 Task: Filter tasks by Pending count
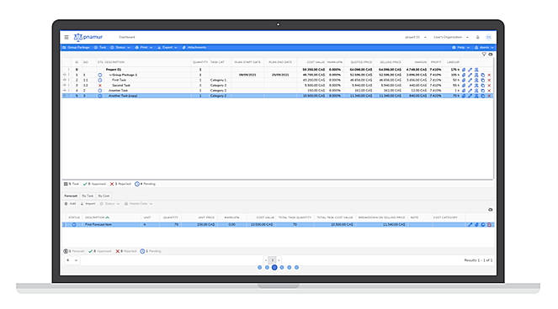(146, 184)
